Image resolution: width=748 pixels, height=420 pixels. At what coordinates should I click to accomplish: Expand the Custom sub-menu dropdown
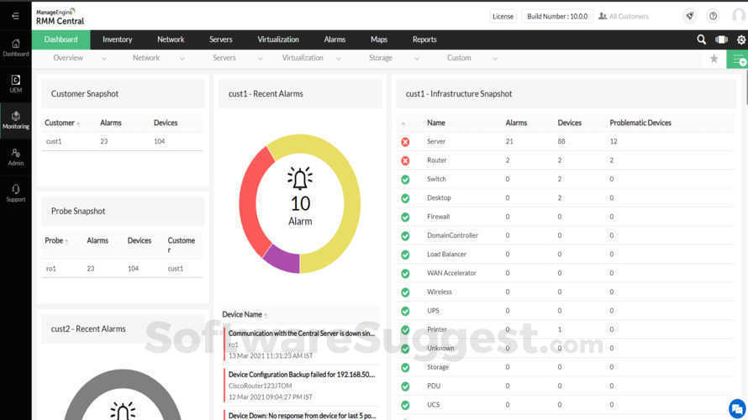coord(495,59)
